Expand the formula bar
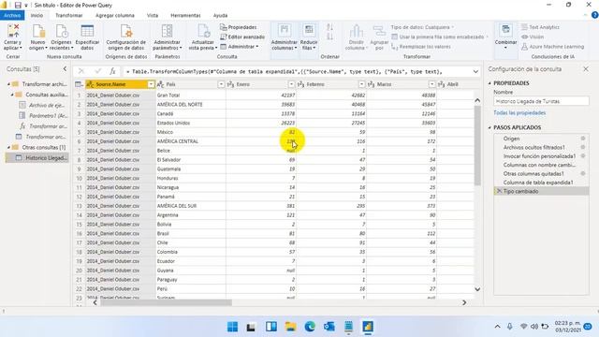 click(x=475, y=71)
